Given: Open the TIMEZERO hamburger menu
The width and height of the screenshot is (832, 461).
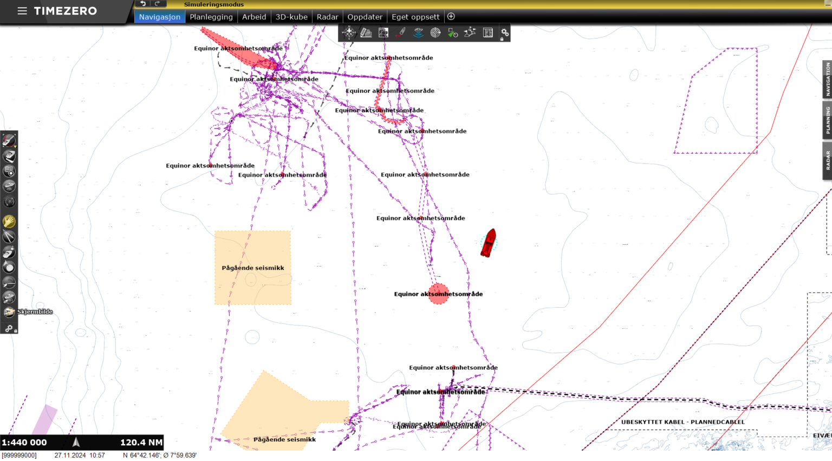Looking at the screenshot, I should click(x=22, y=11).
